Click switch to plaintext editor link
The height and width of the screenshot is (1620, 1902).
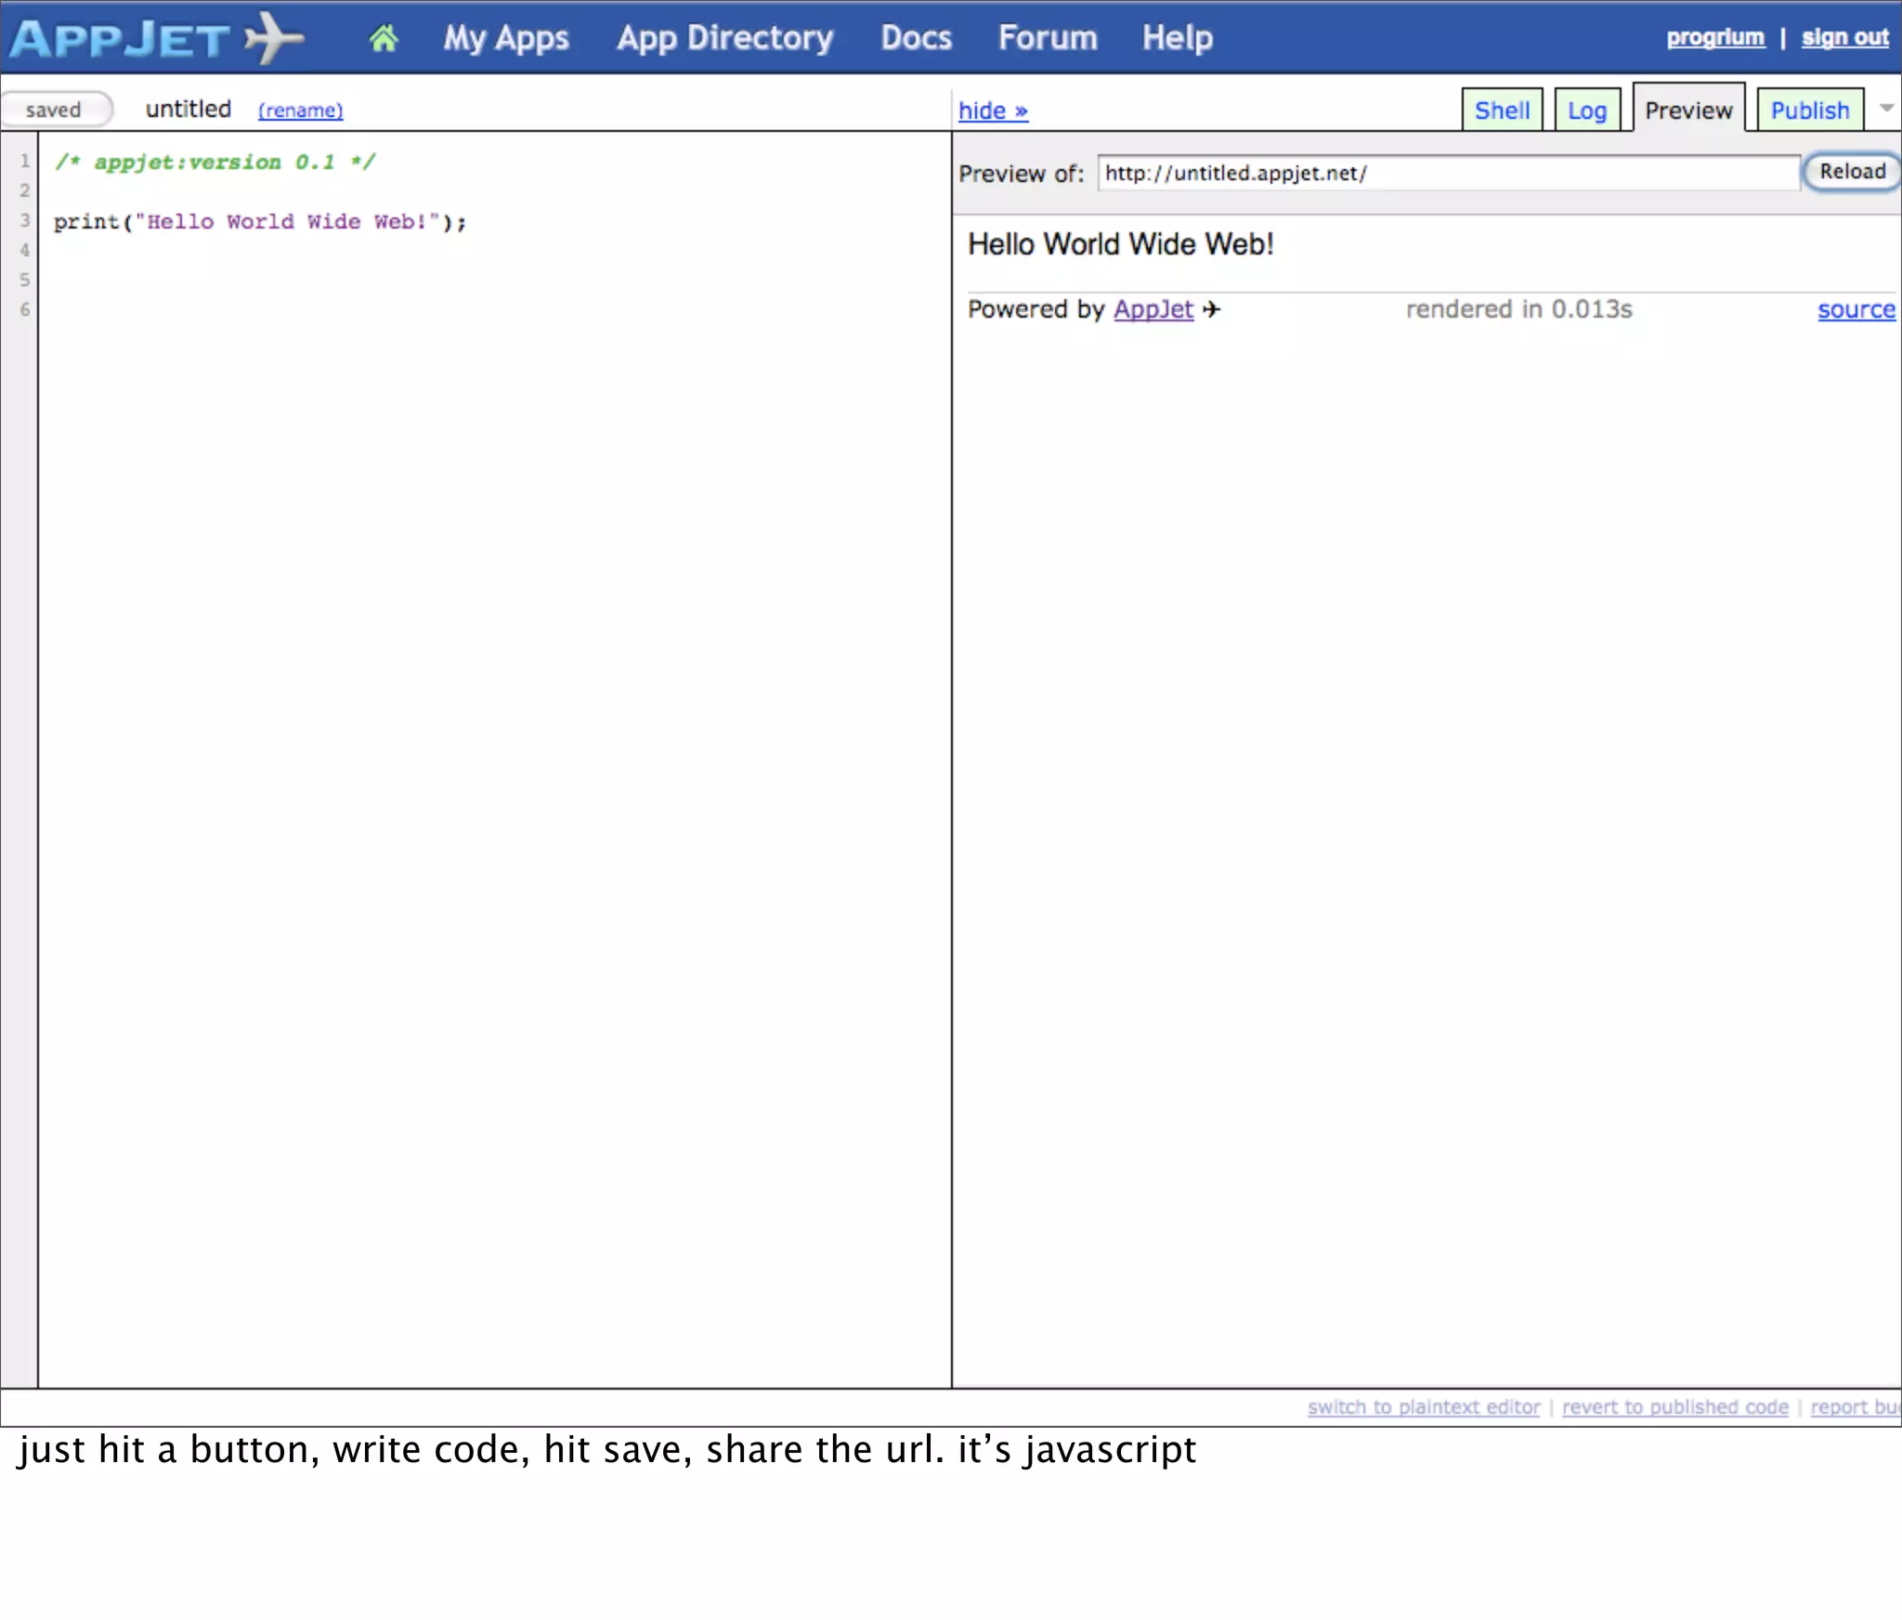[x=1423, y=1407]
